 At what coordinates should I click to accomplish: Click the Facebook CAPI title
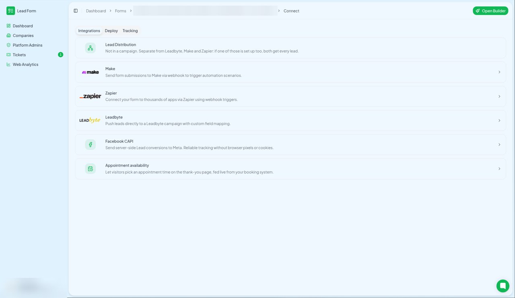point(119,141)
